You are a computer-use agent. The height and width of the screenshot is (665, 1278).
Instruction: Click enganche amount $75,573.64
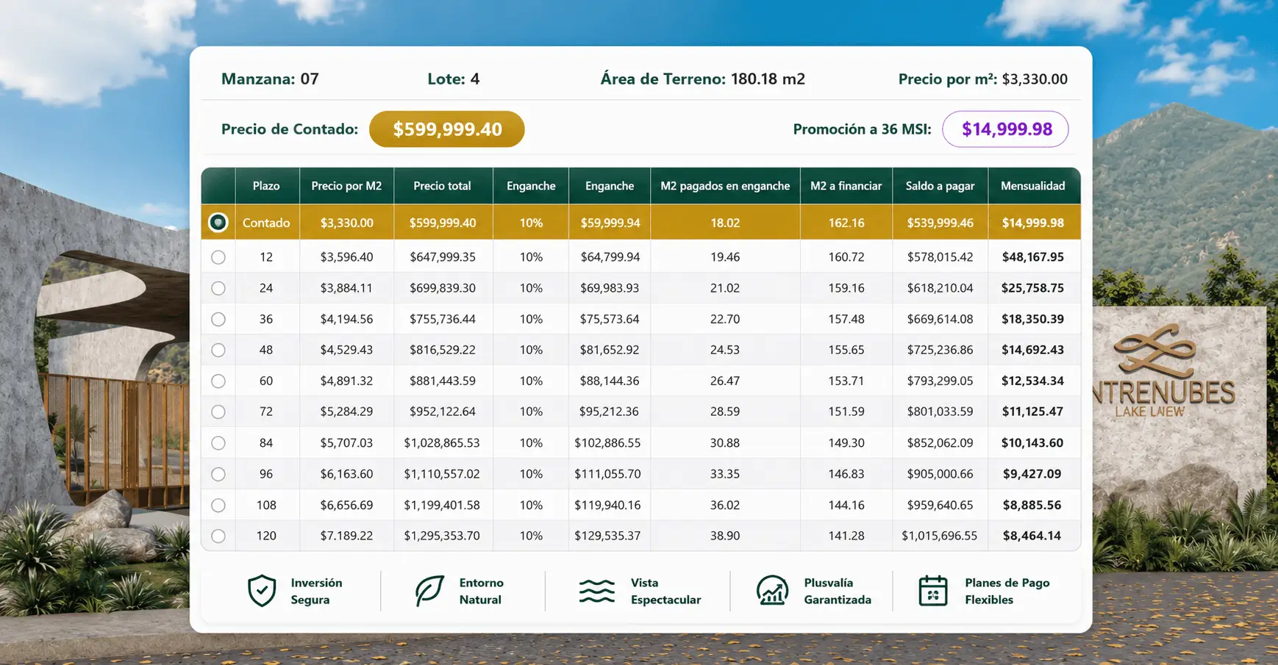click(x=610, y=319)
